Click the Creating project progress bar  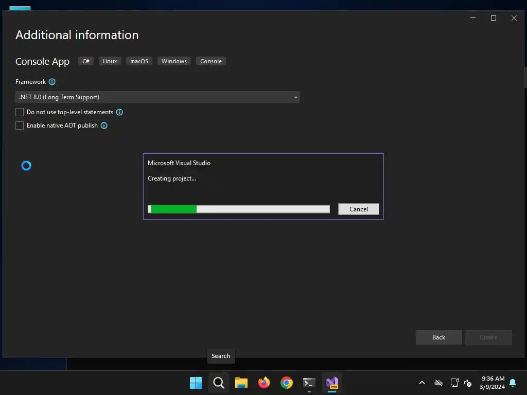239,209
